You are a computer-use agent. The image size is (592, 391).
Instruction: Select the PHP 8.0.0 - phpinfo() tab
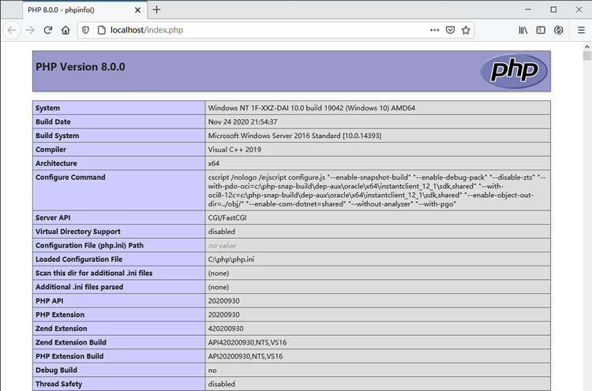click(x=85, y=9)
